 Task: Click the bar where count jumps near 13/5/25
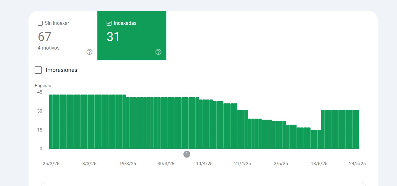coord(323,128)
